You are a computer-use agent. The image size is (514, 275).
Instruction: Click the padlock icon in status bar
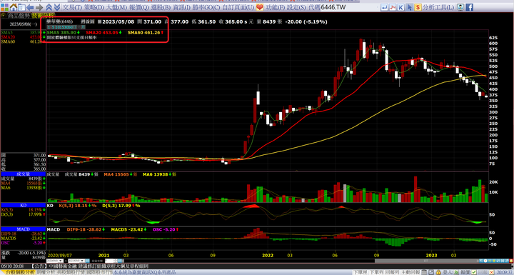click(438, 272)
